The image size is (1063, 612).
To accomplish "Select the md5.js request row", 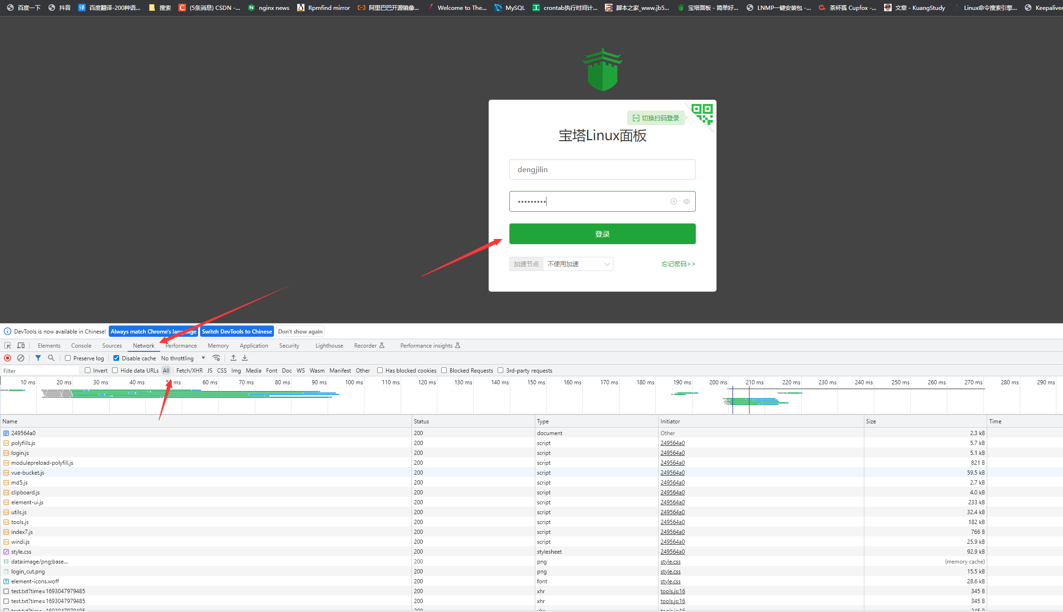I will 531,483.
